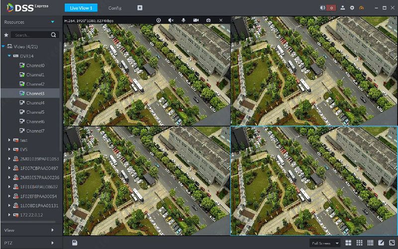The image size is (398, 249).
Task: Select Channel3 in device tree
Action: click(x=35, y=93)
